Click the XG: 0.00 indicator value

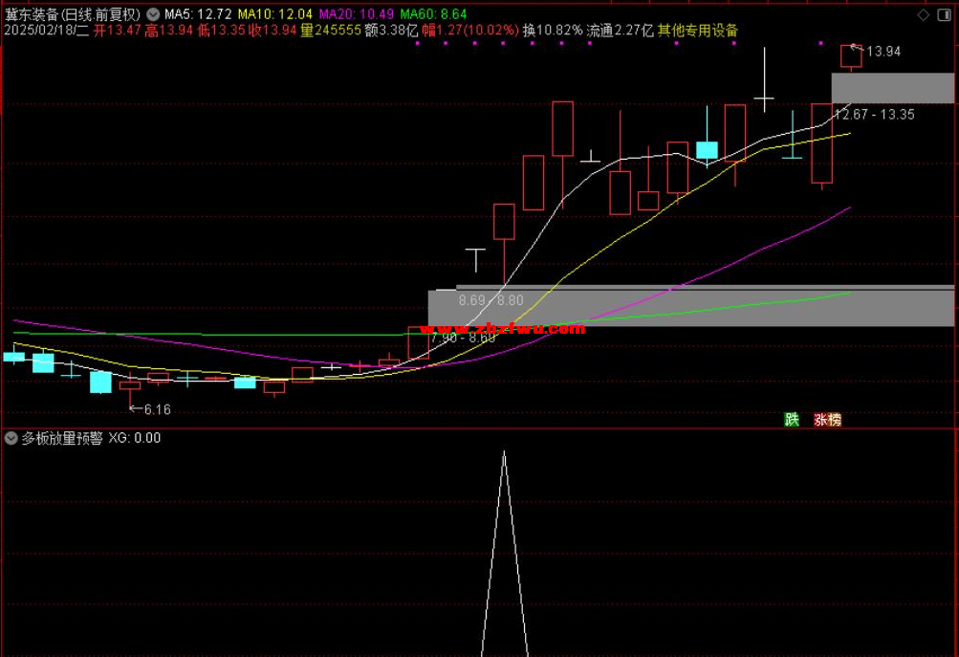[x=135, y=438]
